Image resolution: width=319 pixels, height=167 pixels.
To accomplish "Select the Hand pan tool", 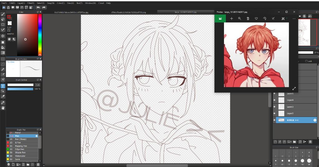I will 3,108.
